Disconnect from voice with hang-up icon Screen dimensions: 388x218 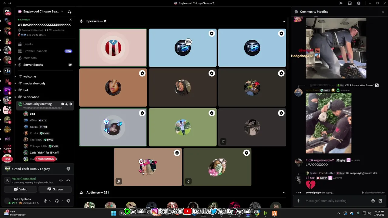point(69,180)
